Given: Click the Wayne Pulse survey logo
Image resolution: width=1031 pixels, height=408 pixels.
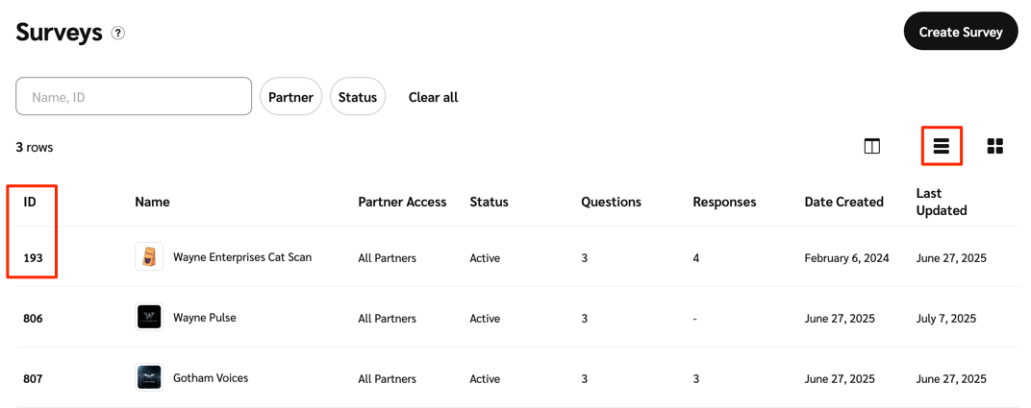Looking at the screenshot, I should click(149, 318).
